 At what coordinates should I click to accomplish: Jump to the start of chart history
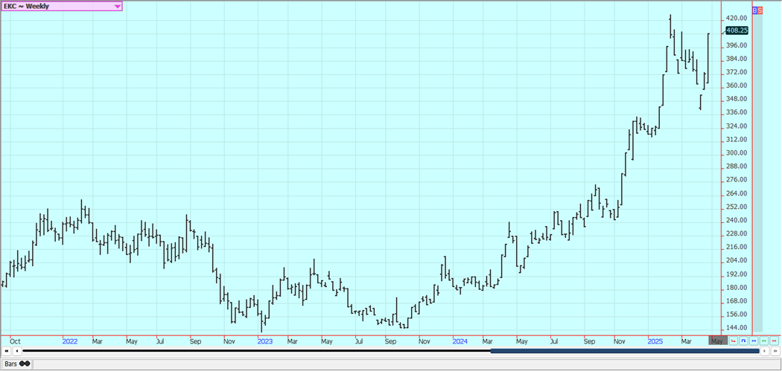coord(7,351)
